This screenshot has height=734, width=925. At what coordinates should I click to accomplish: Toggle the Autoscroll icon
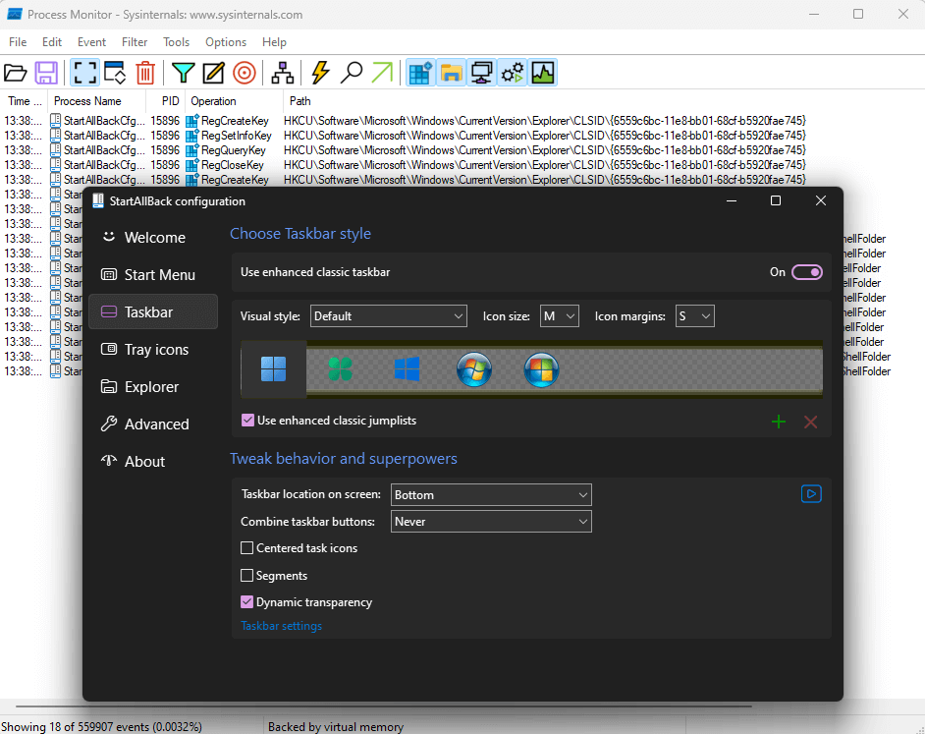click(115, 74)
